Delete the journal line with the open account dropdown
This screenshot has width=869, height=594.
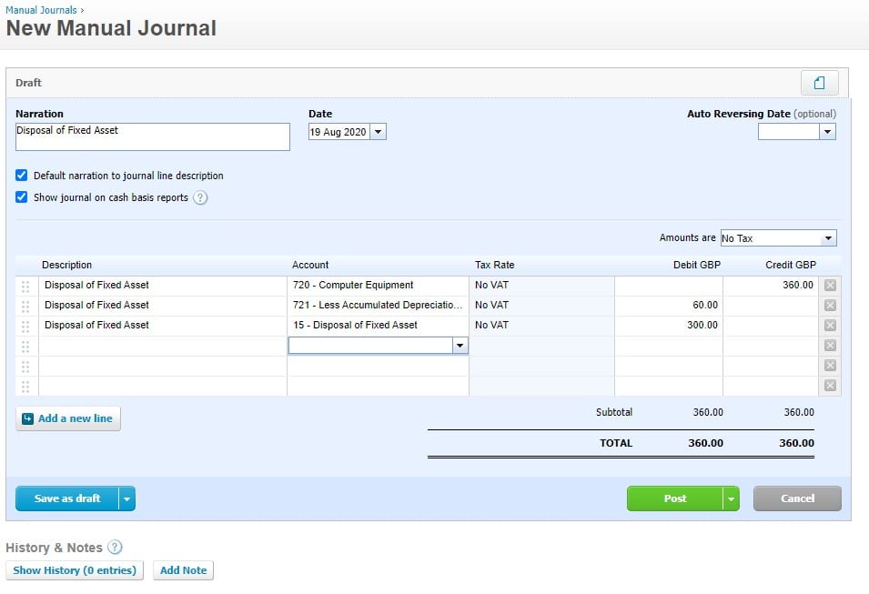830,345
